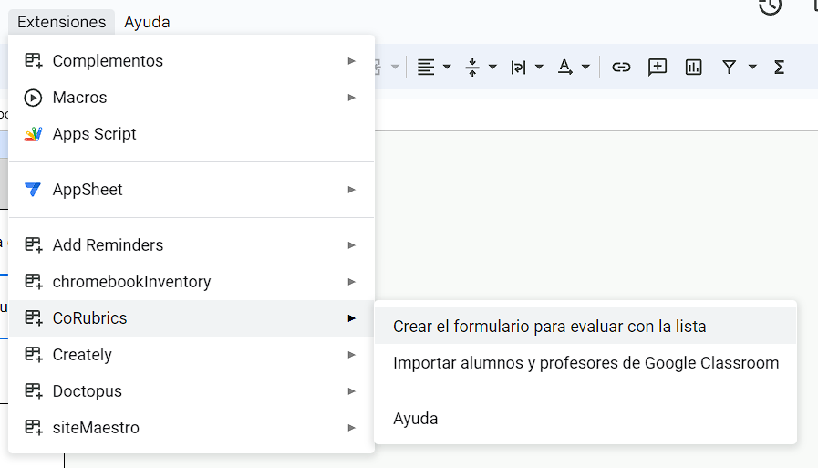Expand the vertical align dropdown arrow
The image size is (818, 468).
(x=492, y=67)
